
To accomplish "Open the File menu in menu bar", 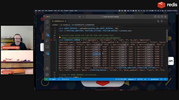I will [43, 11].
